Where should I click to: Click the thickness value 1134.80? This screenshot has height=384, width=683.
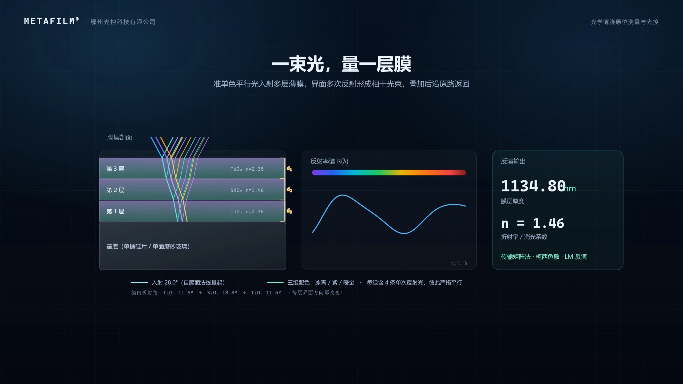tap(533, 186)
